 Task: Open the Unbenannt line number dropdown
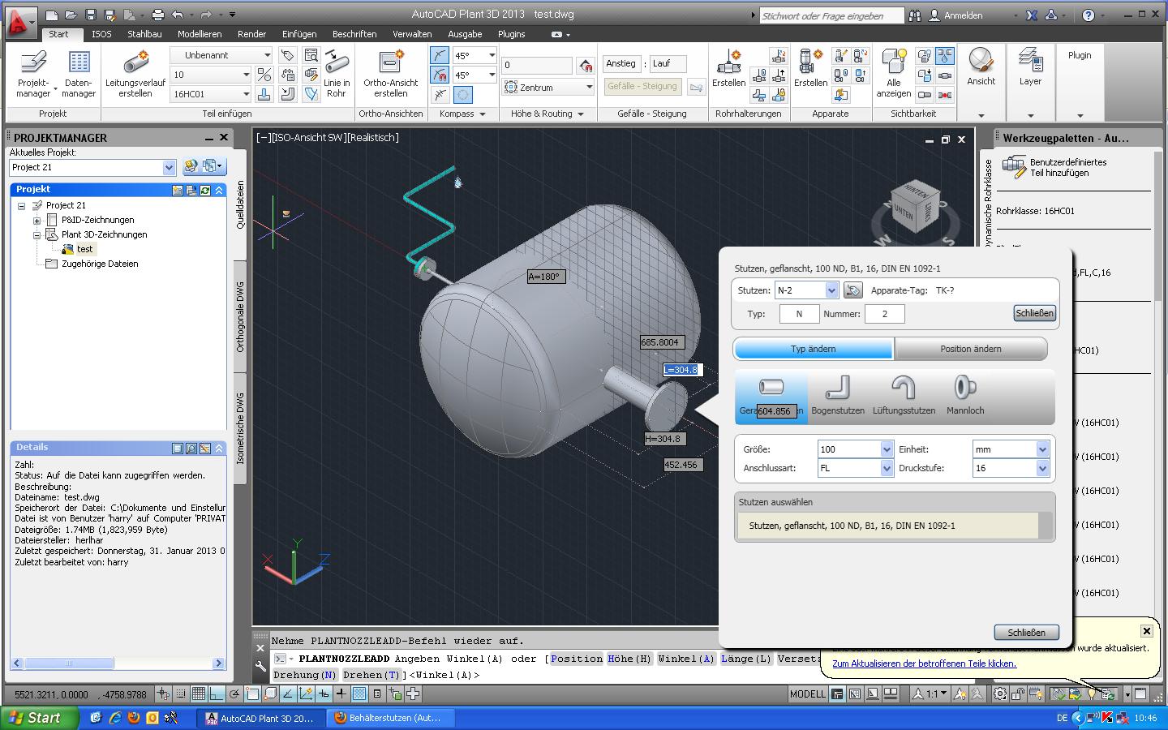(221, 55)
